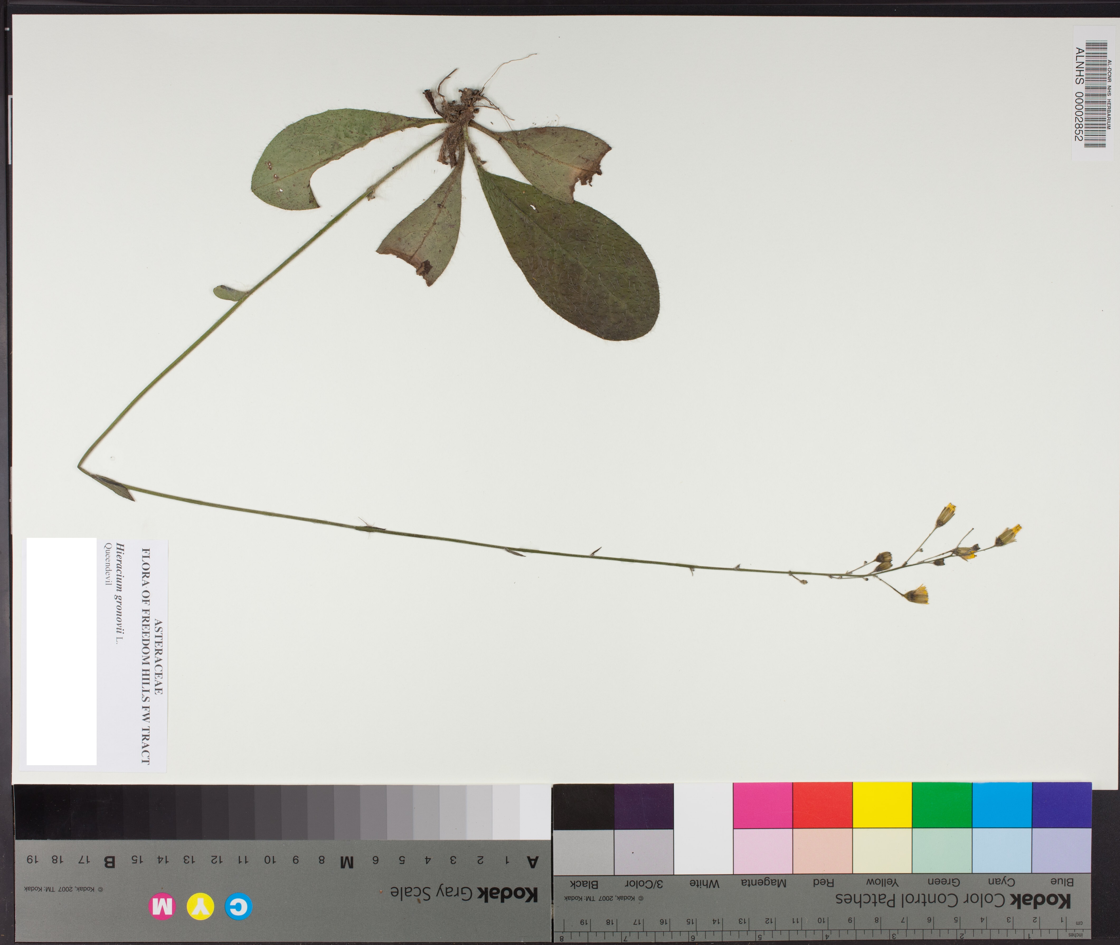Click the saturated cyan color patch
Viewport: 1120px width, 945px height.
1002,805
